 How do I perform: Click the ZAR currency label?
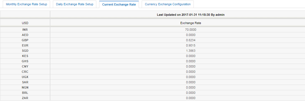[25, 98]
